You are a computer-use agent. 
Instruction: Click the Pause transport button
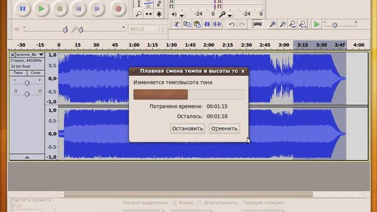[x=22, y=9]
